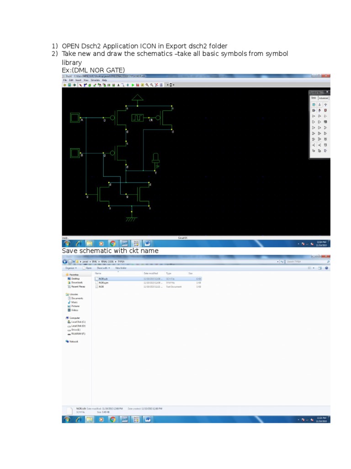Open Videos library in sidebar
This screenshot has width=351, height=469.
click(73, 310)
